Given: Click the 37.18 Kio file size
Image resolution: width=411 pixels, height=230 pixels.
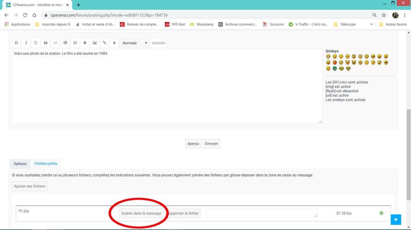Looking at the screenshot, I should [344, 213].
